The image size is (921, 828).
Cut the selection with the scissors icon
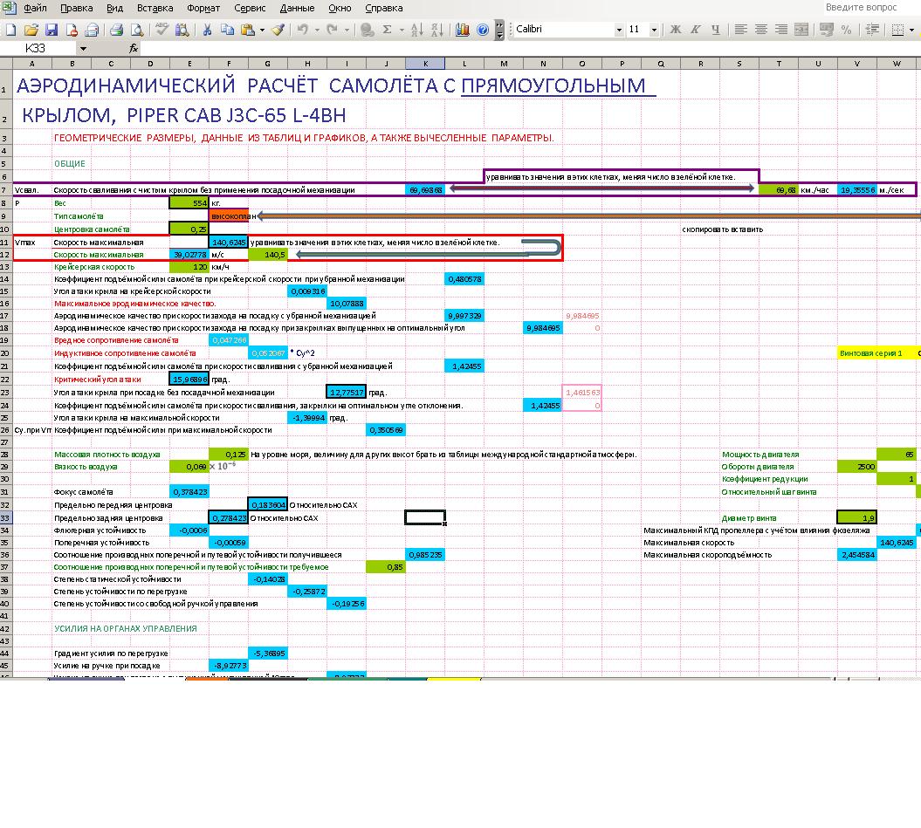(208, 30)
